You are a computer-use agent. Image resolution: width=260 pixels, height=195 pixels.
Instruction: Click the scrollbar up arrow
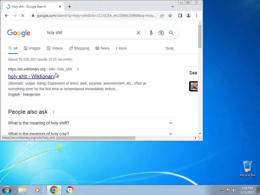pyautogui.click(x=200, y=23)
